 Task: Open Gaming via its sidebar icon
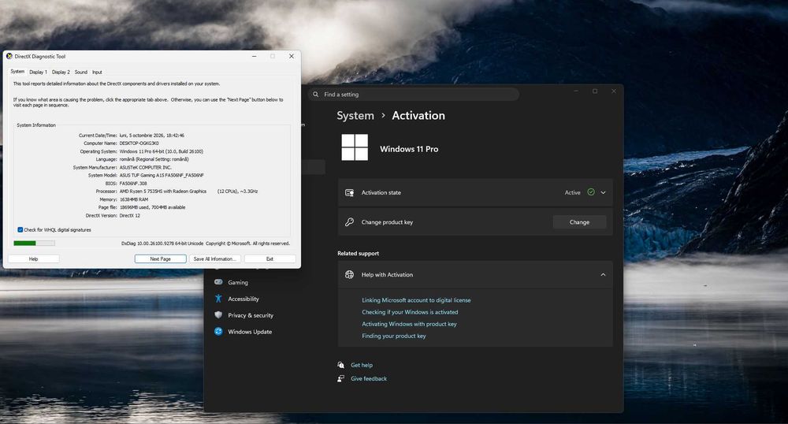(218, 282)
